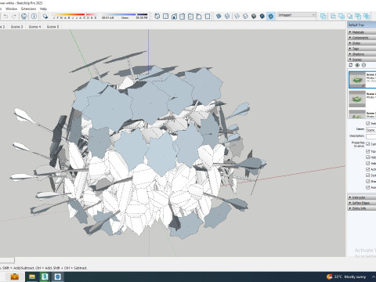Open File Explorer from taskbar
The image size is (376, 282).
(x=32, y=277)
